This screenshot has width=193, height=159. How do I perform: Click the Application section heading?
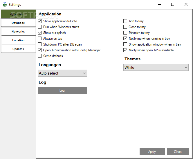pyautogui.click(x=50, y=14)
